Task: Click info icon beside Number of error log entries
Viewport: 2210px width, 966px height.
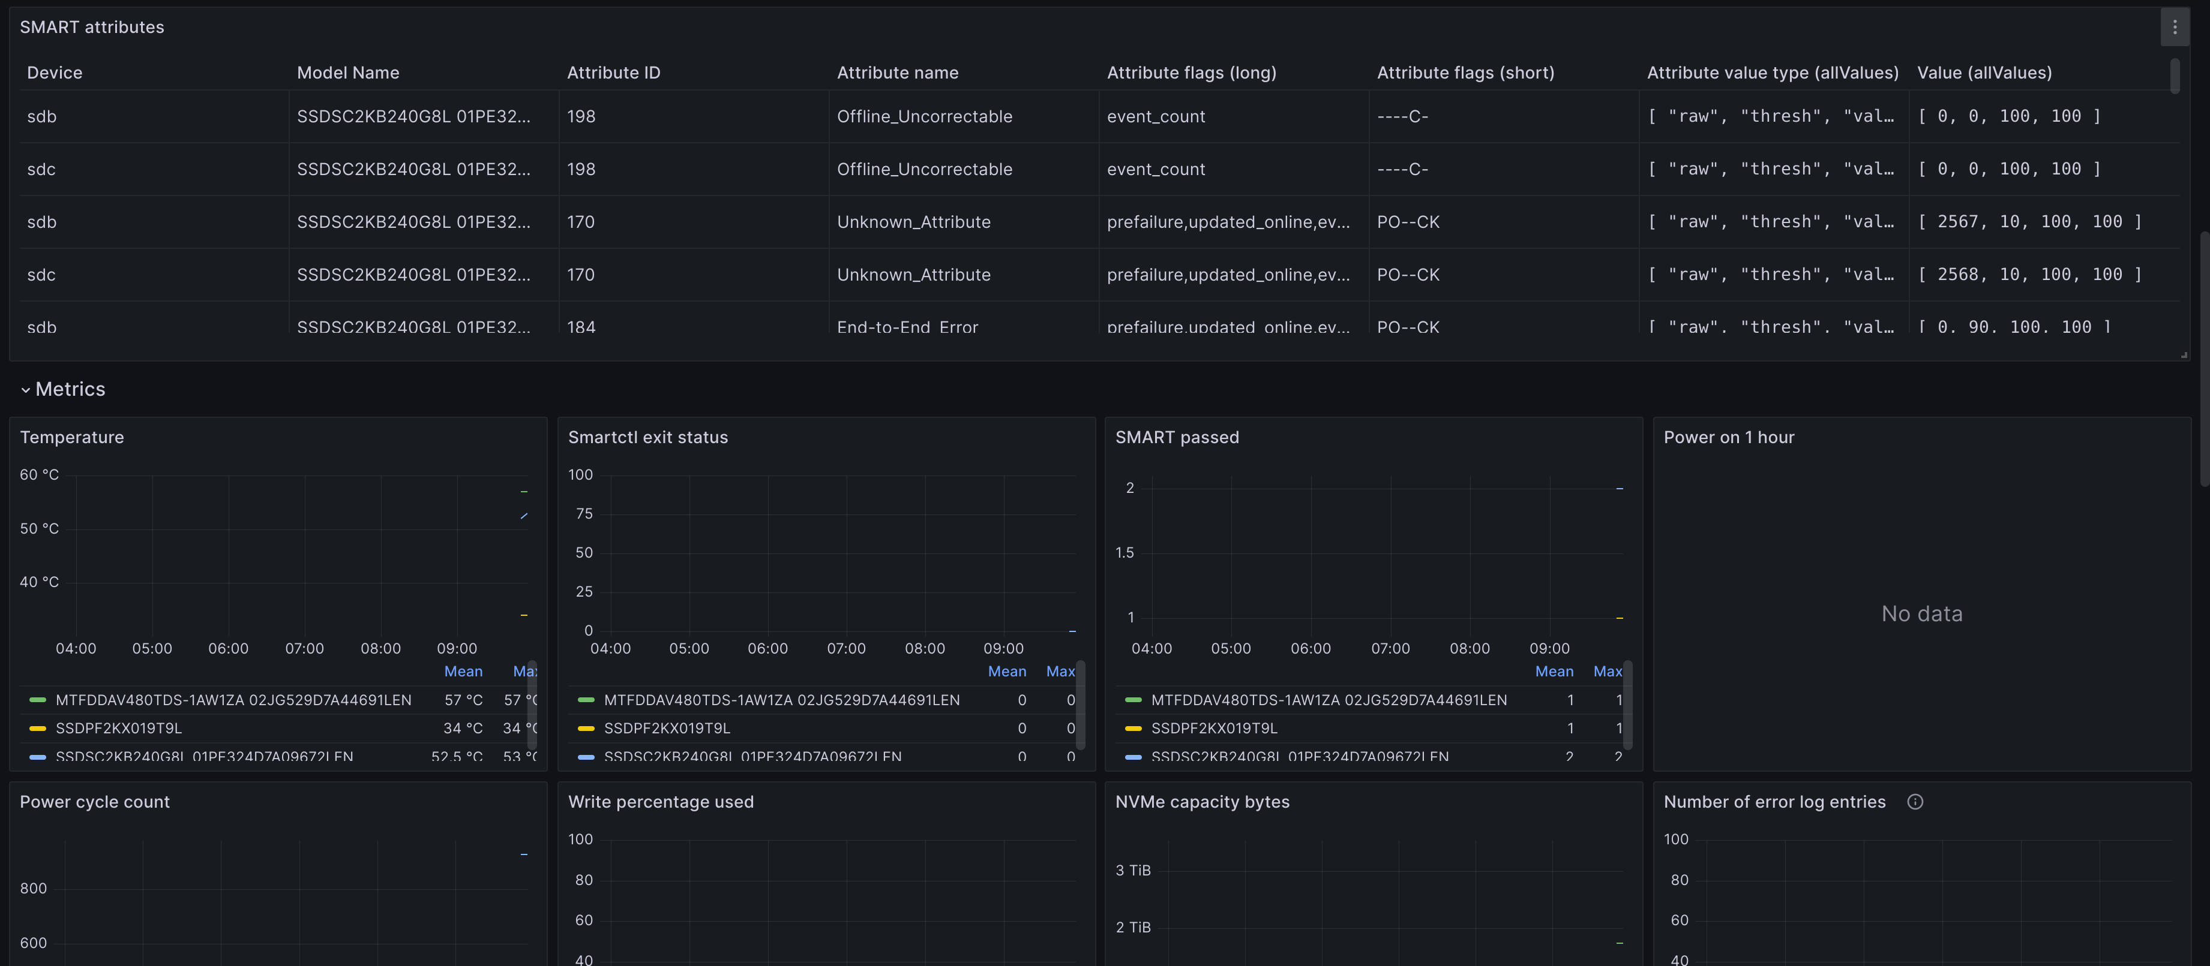Action: [x=1915, y=802]
